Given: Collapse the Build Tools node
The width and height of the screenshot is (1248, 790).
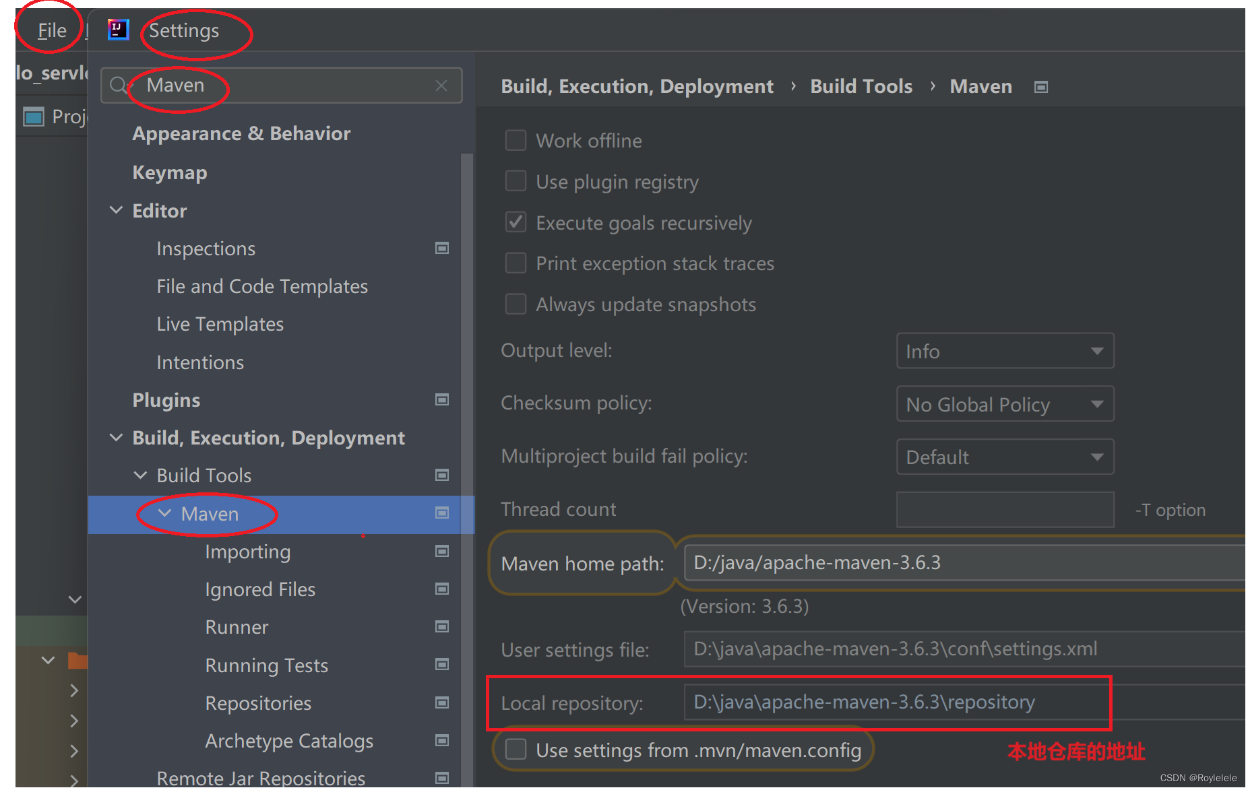Looking at the screenshot, I should pyautogui.click(x=141, y=475).
